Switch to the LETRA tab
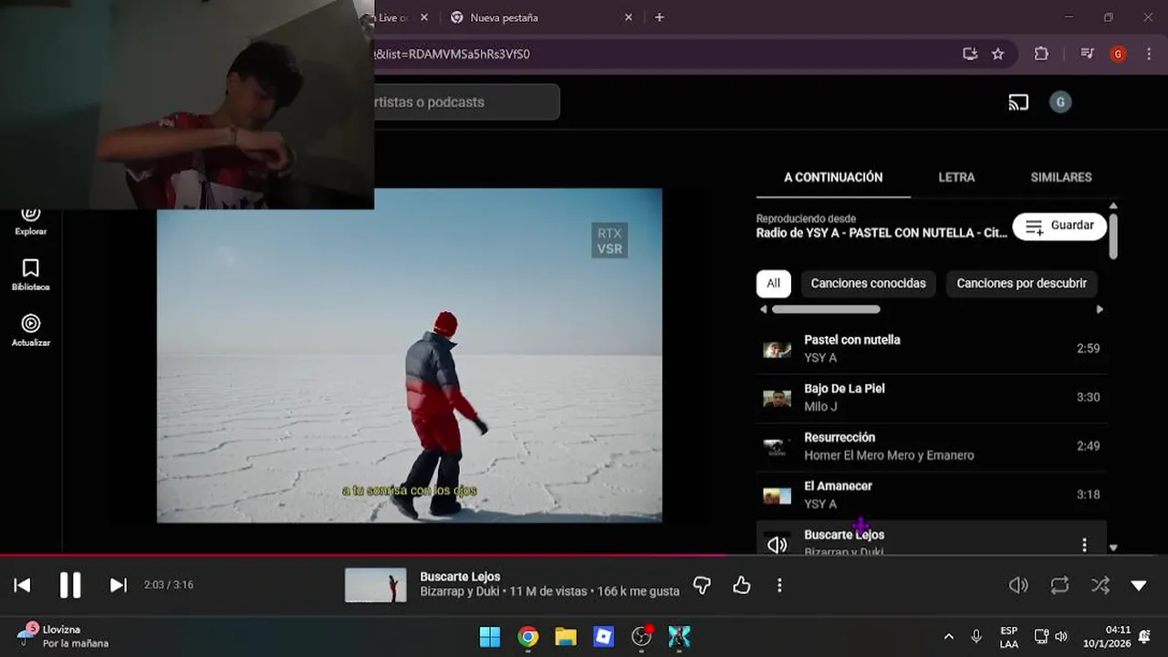 pos(956,177)
